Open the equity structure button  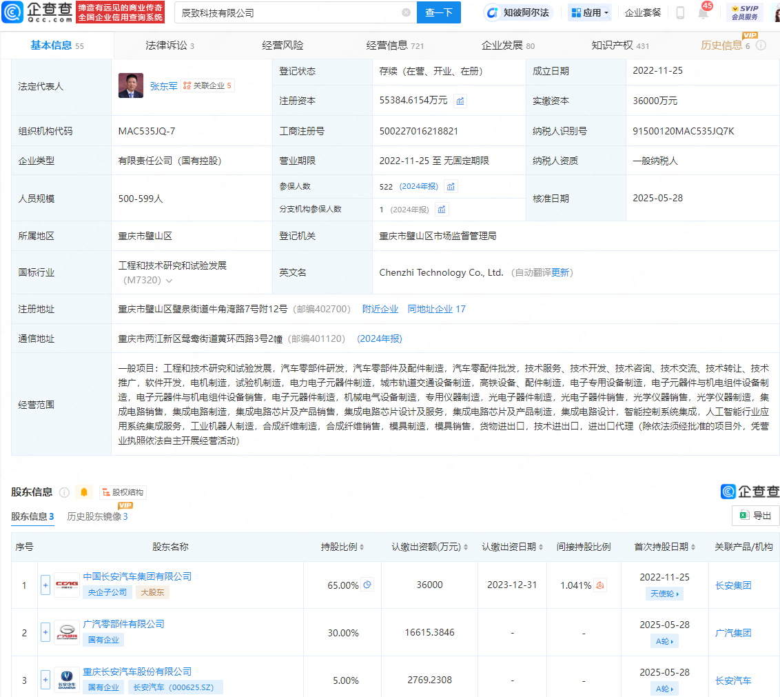click(x=123, y=492)
